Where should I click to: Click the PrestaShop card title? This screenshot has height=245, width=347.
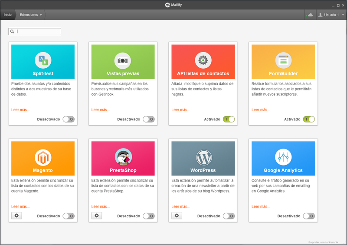click(x=123, y=170)
